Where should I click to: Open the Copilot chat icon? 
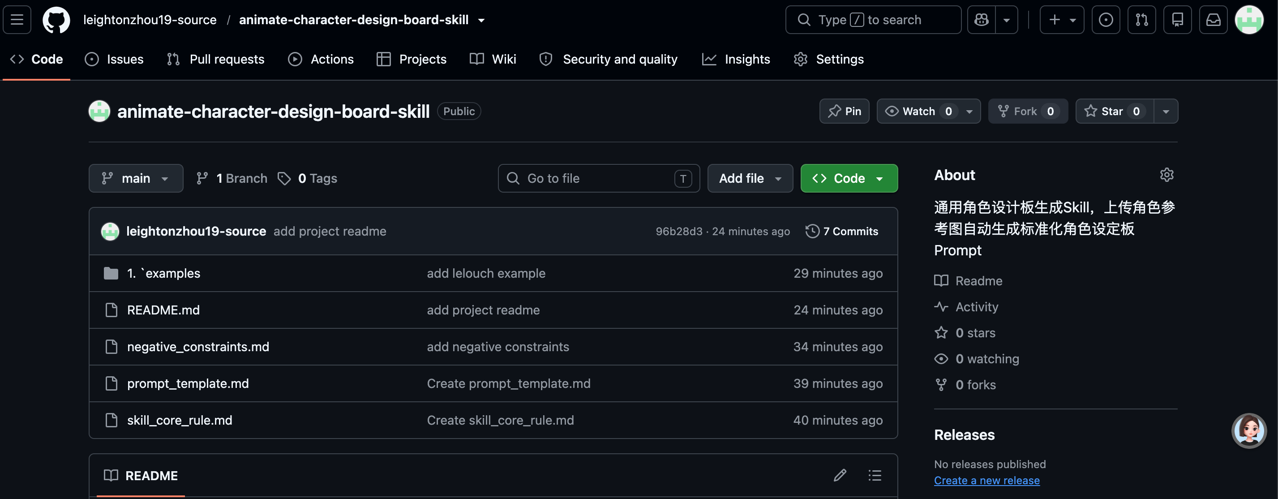pos(981,20)
